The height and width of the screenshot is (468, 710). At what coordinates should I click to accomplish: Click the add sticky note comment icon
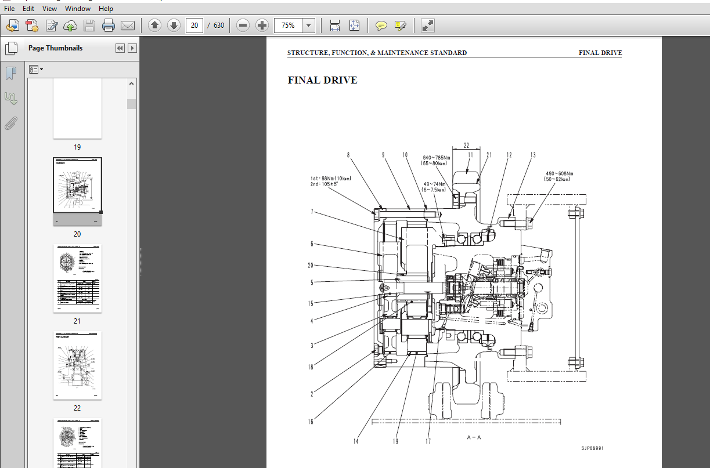click(381, 26)
